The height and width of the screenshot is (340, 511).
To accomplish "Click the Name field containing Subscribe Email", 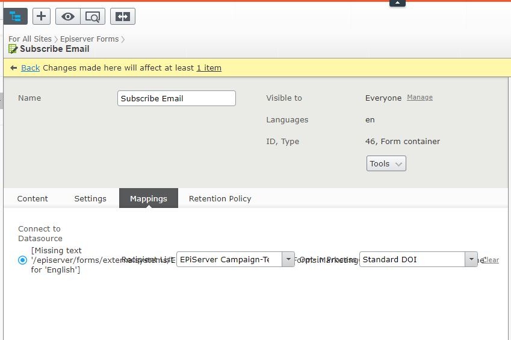I will 176,98.
